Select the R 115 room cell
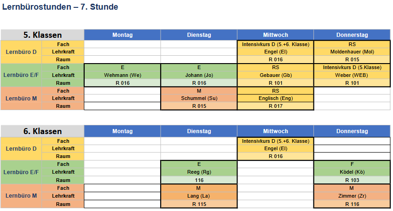 click(199, 204)
